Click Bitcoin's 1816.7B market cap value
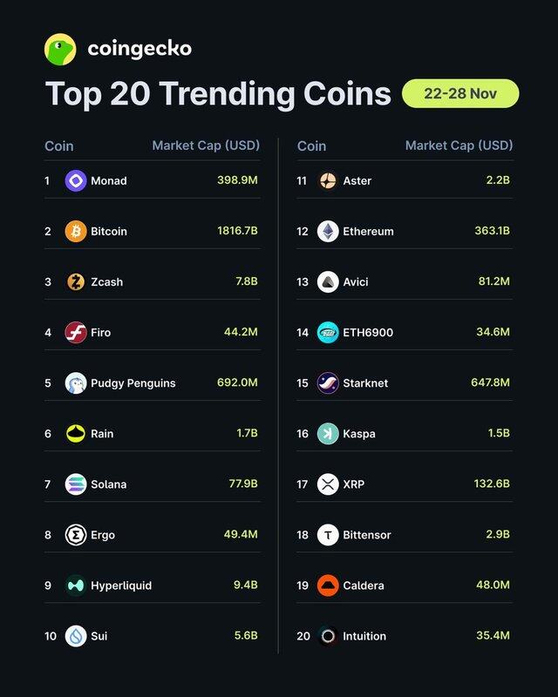Viewport: 558px width, 697px height. (x=237, y=232)
